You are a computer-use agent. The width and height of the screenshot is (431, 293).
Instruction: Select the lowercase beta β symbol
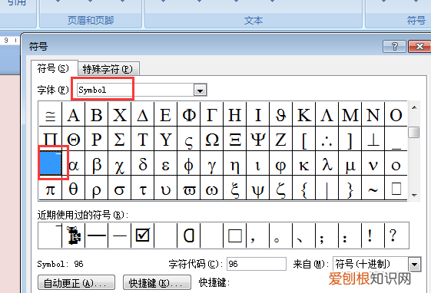pos(97,163)
